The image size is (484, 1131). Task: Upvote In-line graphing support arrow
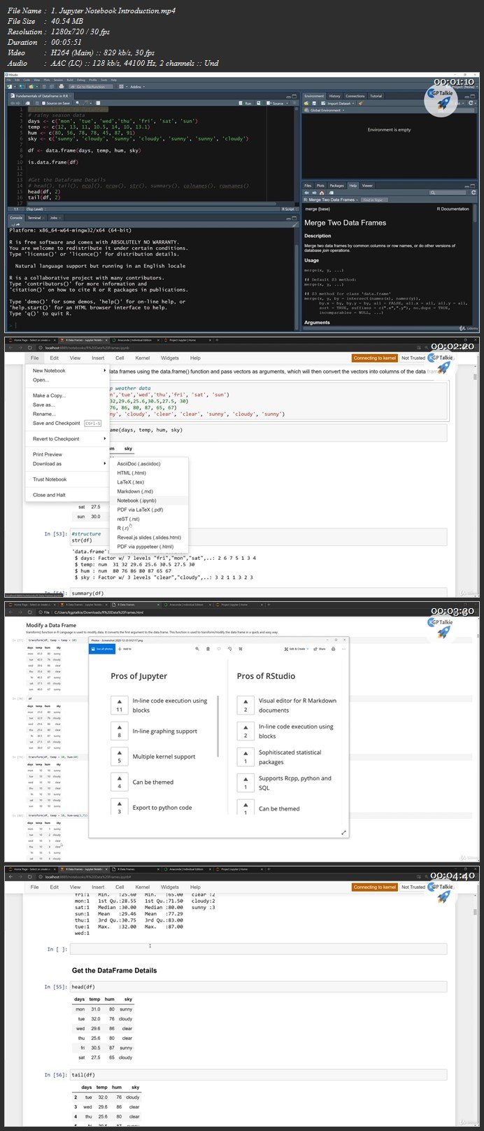119,726
